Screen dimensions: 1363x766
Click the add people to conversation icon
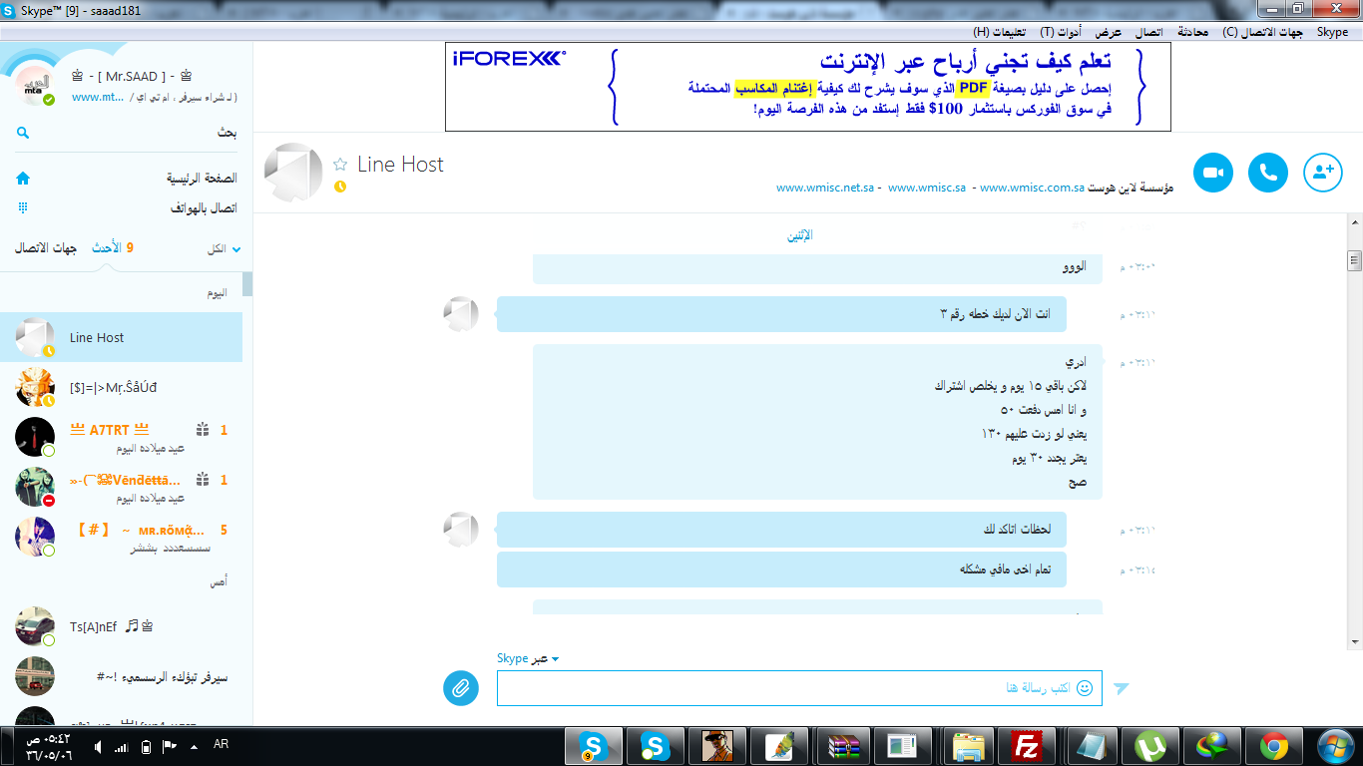click(1323, 173)
